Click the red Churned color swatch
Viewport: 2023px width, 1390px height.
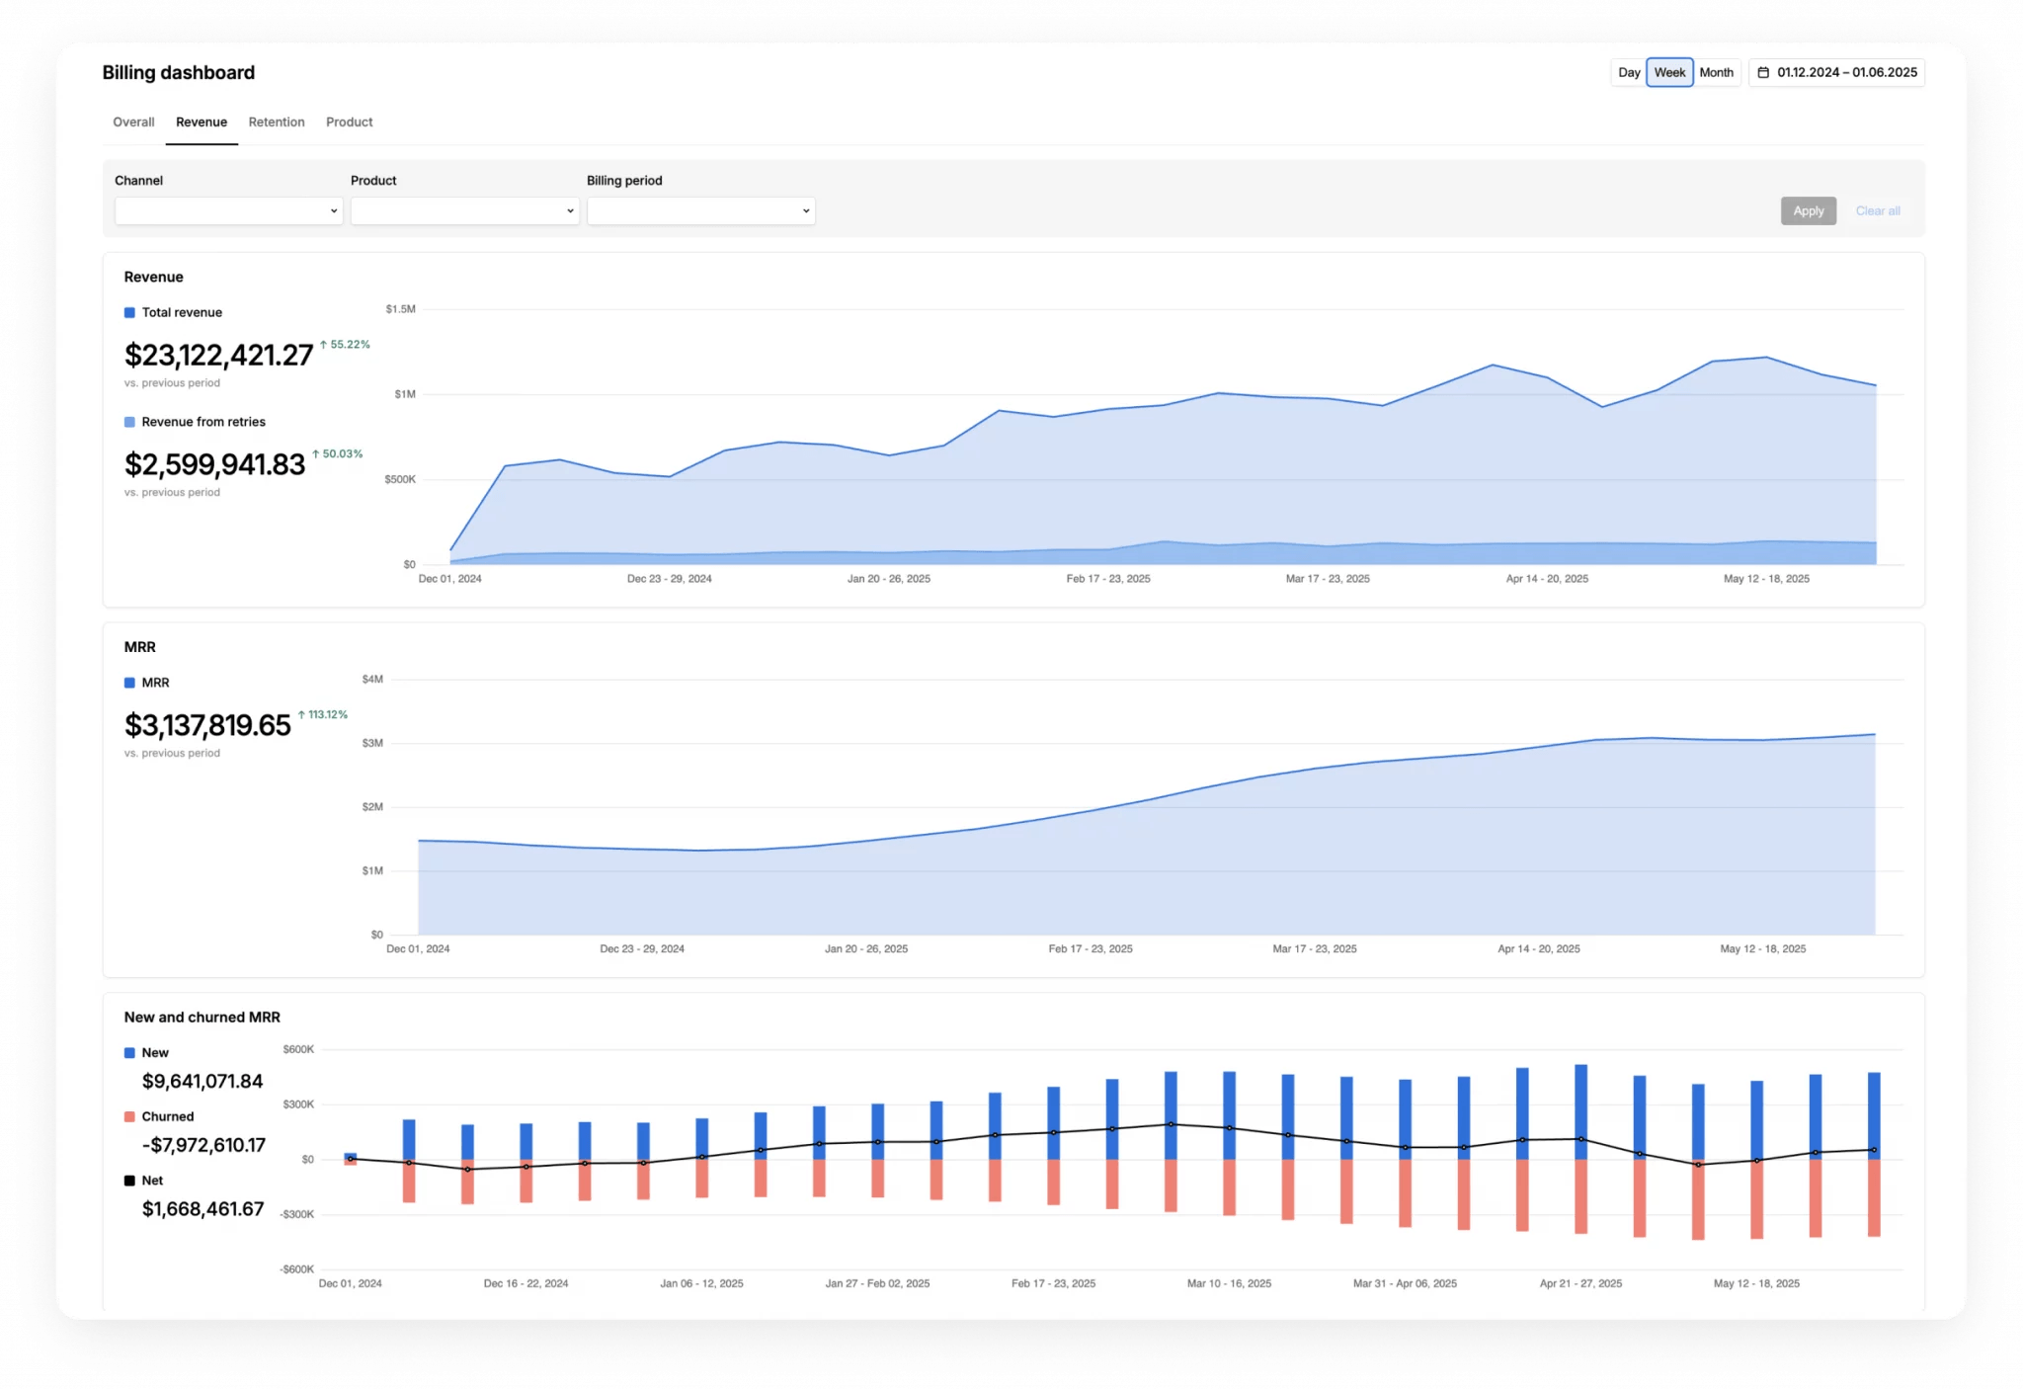[128, 1115]
